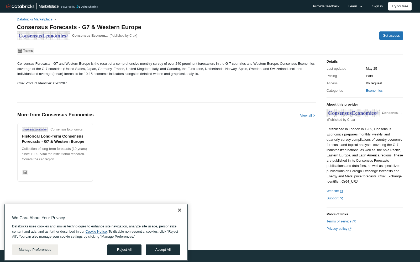This screenshot has height=262, width=420.
Task: Go to Databricks Marketplace breadcrumb
Action: tap(35, 19)
